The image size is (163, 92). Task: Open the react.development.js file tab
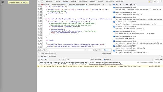59,5
